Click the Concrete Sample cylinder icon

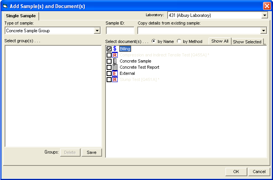point(115,61)
